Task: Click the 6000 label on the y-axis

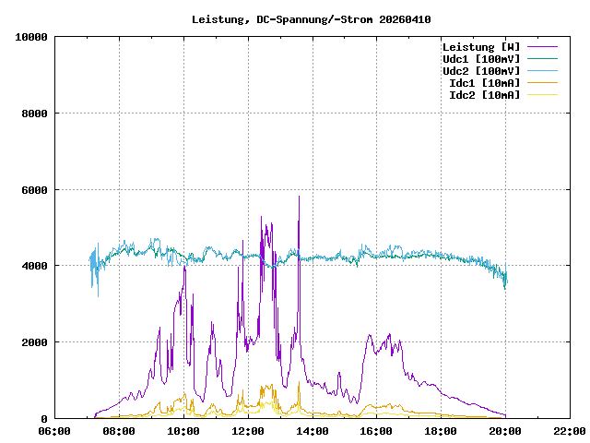Action: [34, 190]
